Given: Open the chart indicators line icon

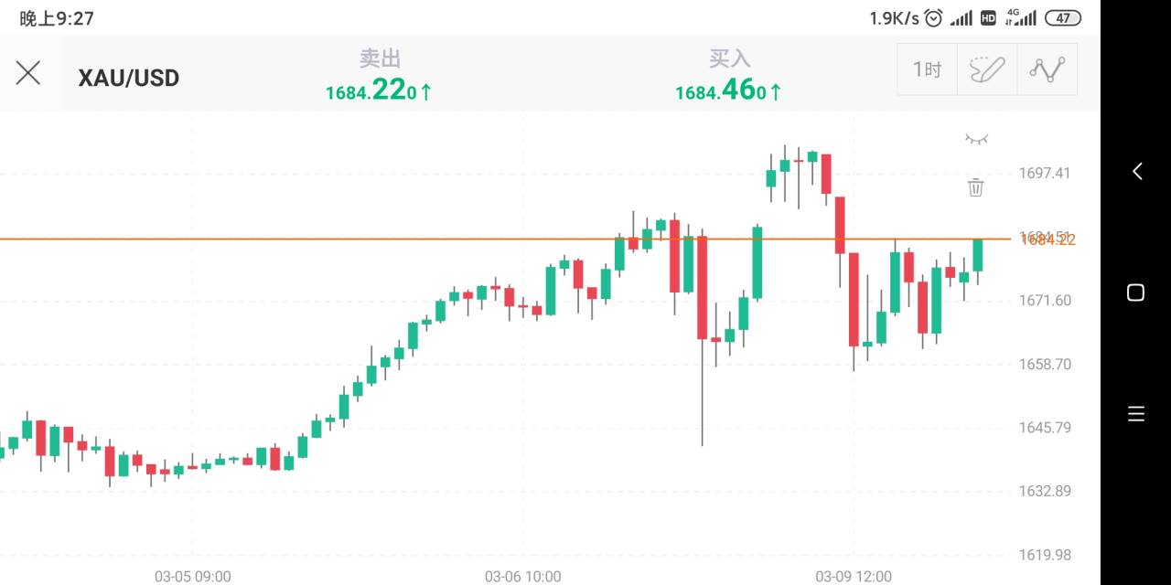Looking at the screenshot, I should coord(1047,69).
